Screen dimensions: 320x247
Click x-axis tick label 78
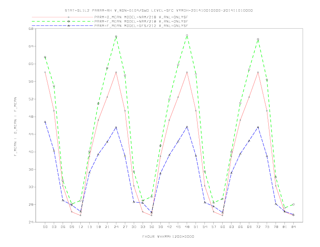click(x=276, y=227)
